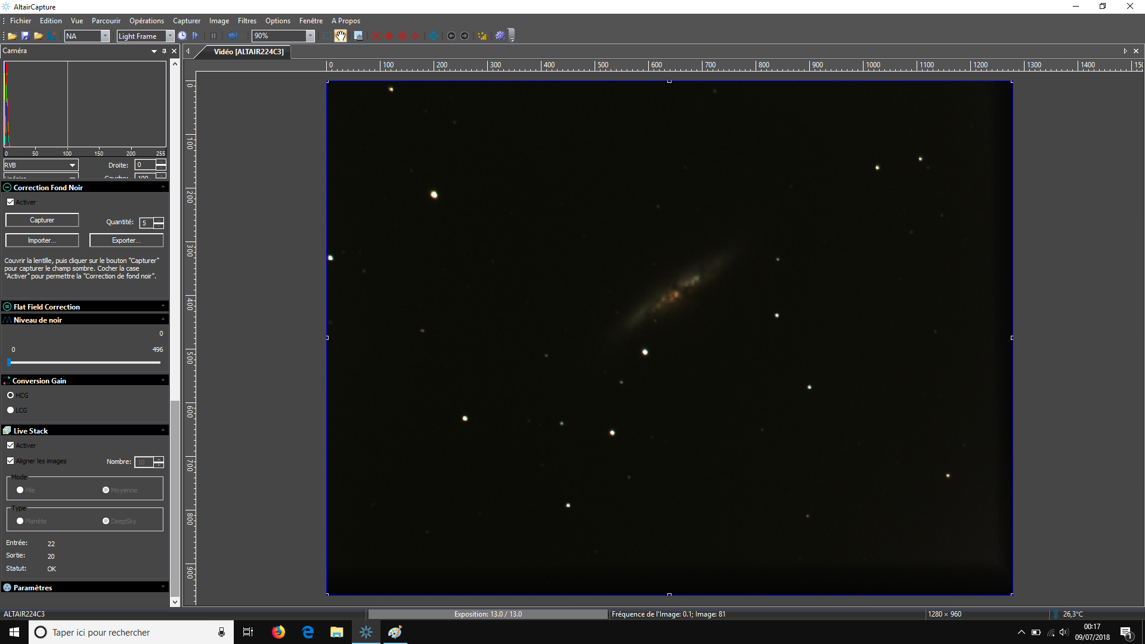This screenshot has width=1145, height=644.
Task: Click the histogram image toolbar icon
Action: (x=358, y=36)
